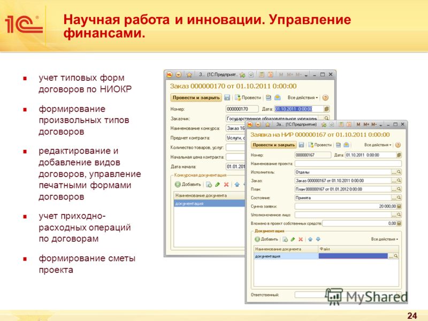Open the calculator for 'Вложено в проект собственных средств'

tap(399, 223)
